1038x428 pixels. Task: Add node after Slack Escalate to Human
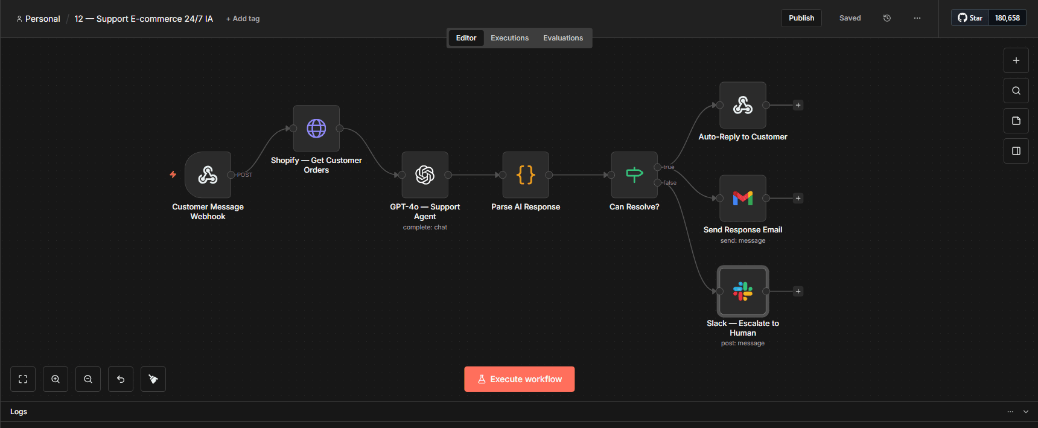click(x=798, y=291)
